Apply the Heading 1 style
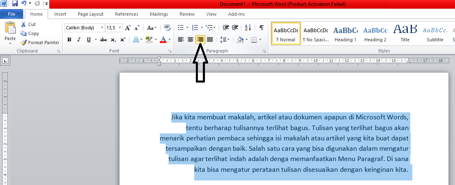455x185 pixels. 345,33
